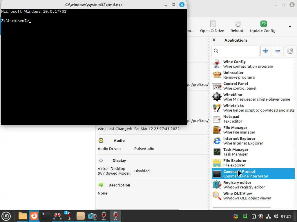Open Firefox from the taskbar

34,216
